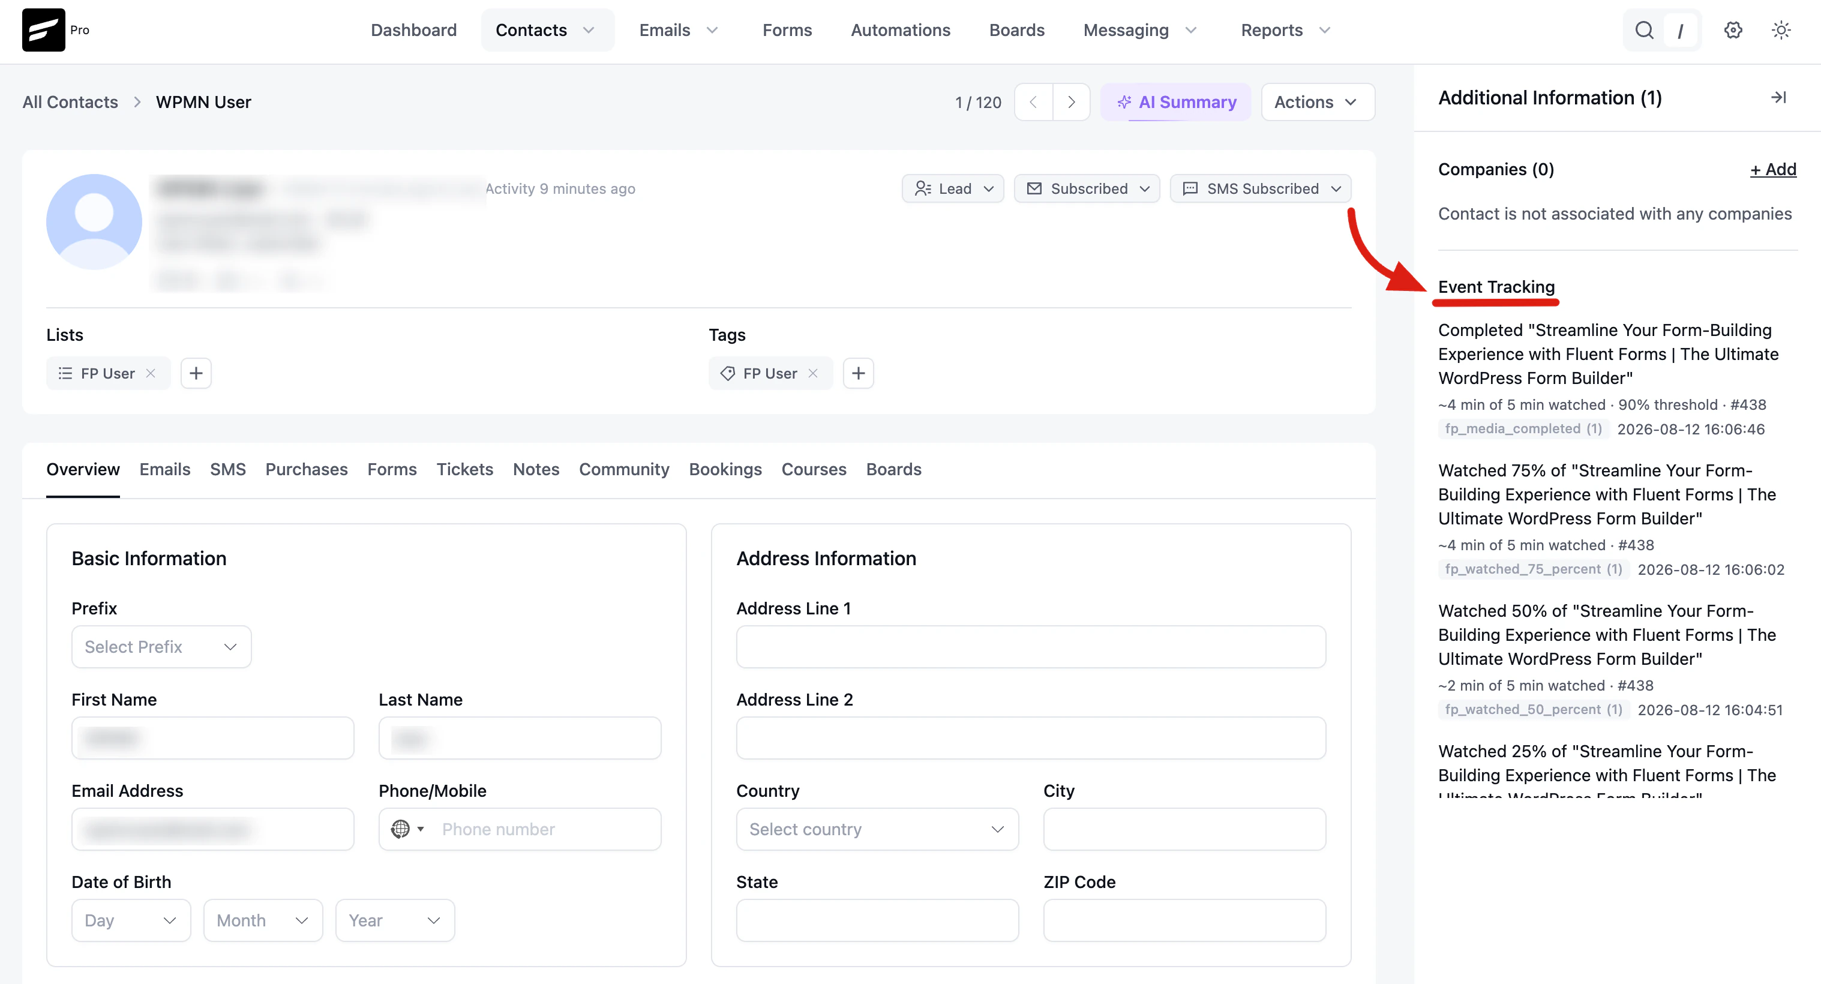This screenshot has width=1821, height=984.
Task: Select the Overview tab
Action: (x=83, y=469)
